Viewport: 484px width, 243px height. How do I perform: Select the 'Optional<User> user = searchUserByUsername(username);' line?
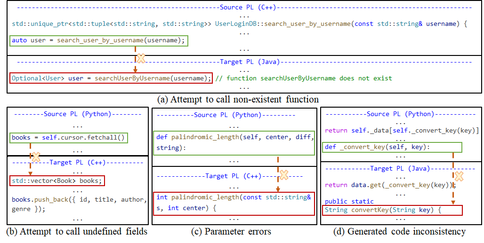point(111,78)
